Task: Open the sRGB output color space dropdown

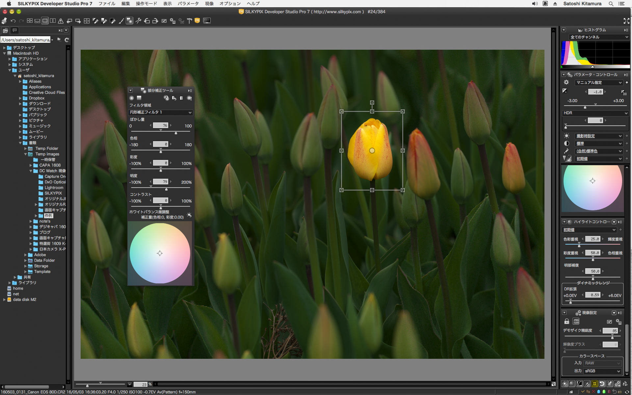Action: pyautogui.click(x=602, y=371)
